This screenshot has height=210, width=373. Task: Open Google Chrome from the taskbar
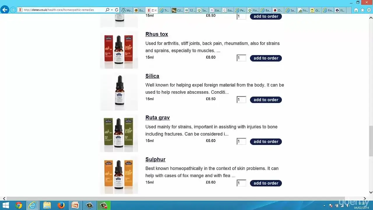coord(19,205)
